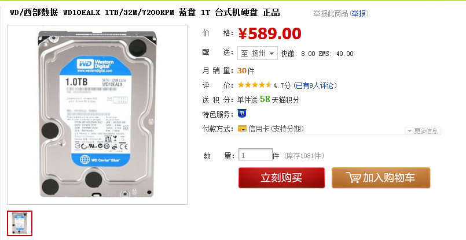Click the WD logo on product photo
Viewport: 466px width, 240px height.
pyautogui.click(x=85, y=64)
